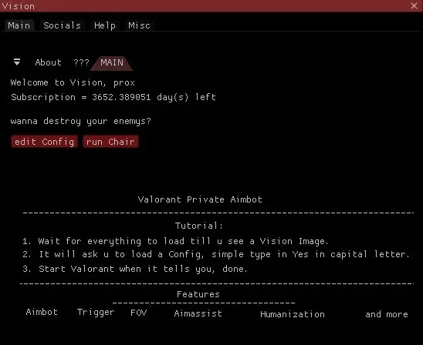Image resolution: width=423 pixels, height=345 pixels.
Task: Click the 'Tutorial:' heading
Action: [199, 226]
